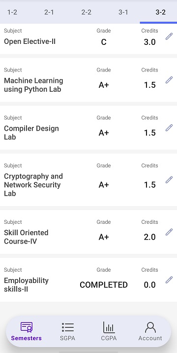Viewport: 177px width, 353px height.
Task: Edit Skill Oriented Course-IV with pencil icon
Action: [x=169, y=232]
